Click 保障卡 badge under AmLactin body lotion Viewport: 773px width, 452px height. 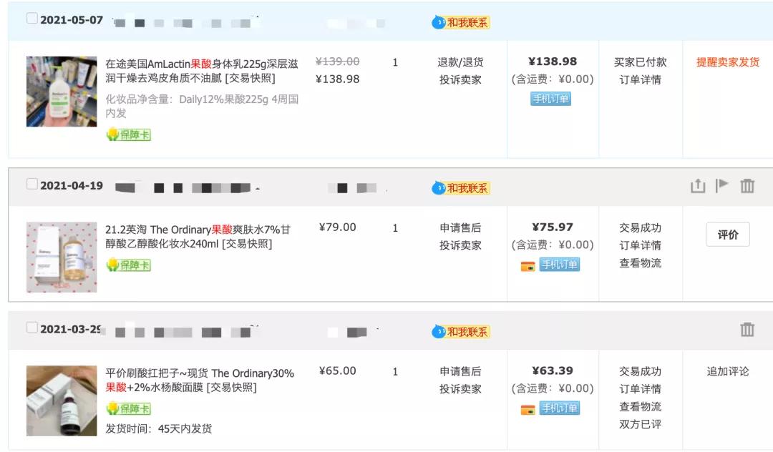point(129,134)
